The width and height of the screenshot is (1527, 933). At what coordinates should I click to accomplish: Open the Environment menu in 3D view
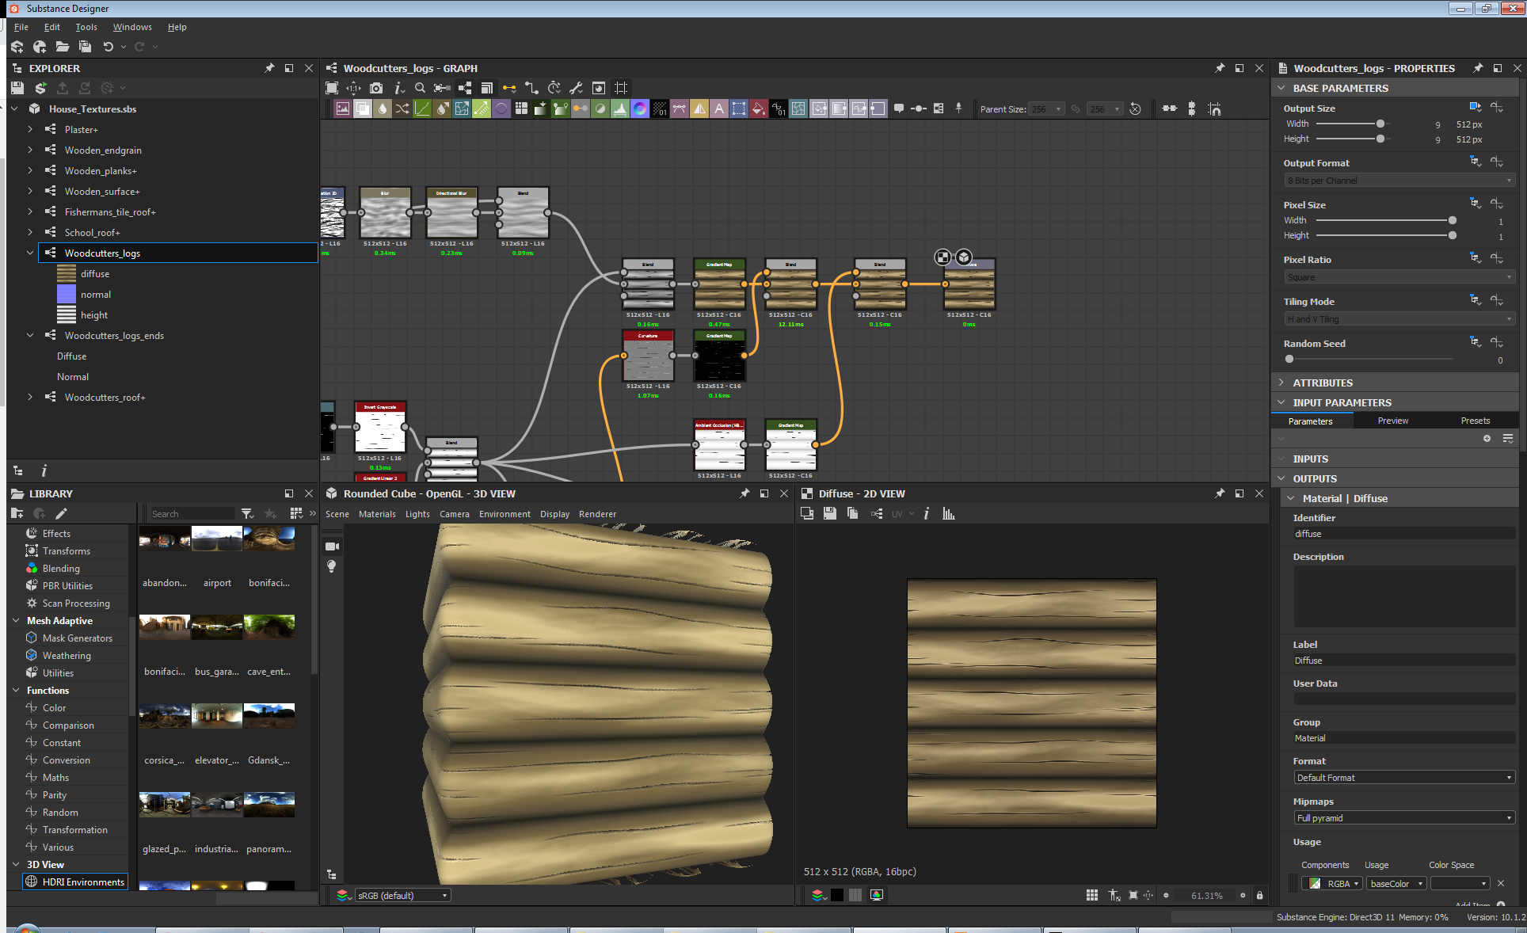coord(505,514)
